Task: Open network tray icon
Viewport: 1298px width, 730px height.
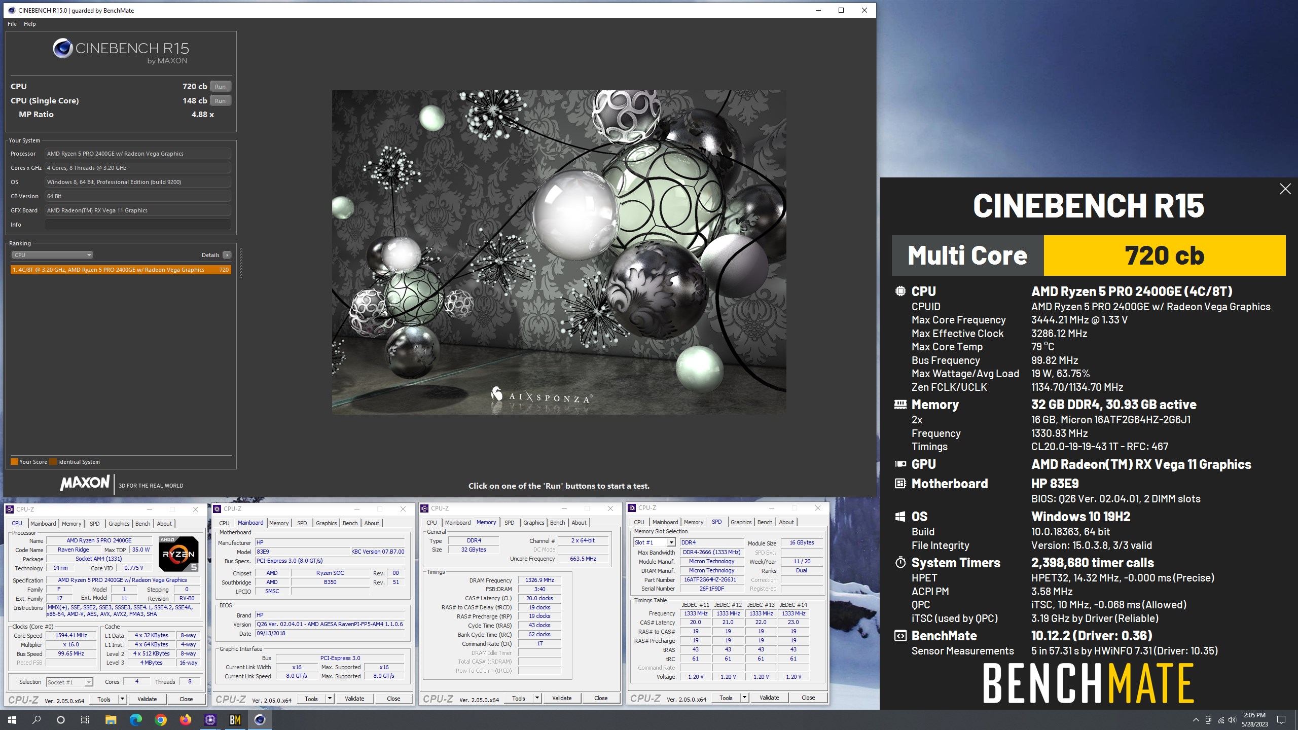Action: [x=1220, y=720]
